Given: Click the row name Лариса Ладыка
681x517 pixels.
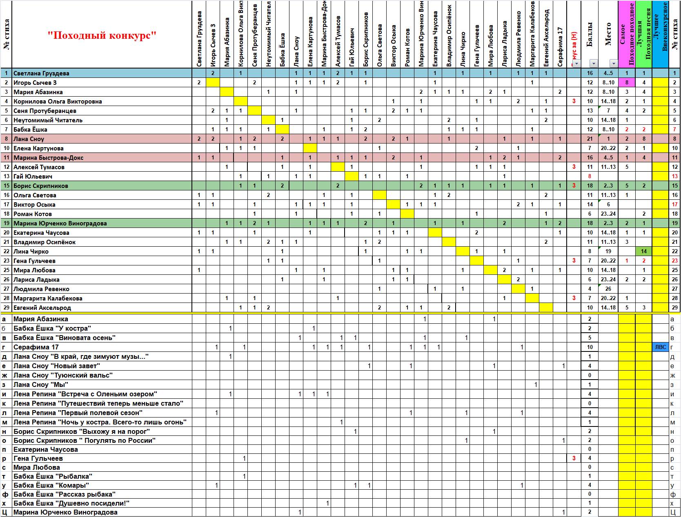Looking at the screenshot, I should point(36,280).
